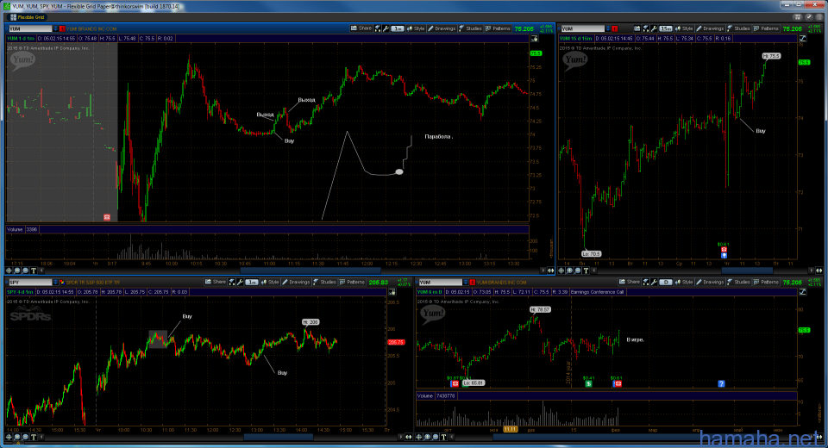The image size is (828, 448).
Task: Open Studies menu in top-right 15m chart
Action: (738, 28)
